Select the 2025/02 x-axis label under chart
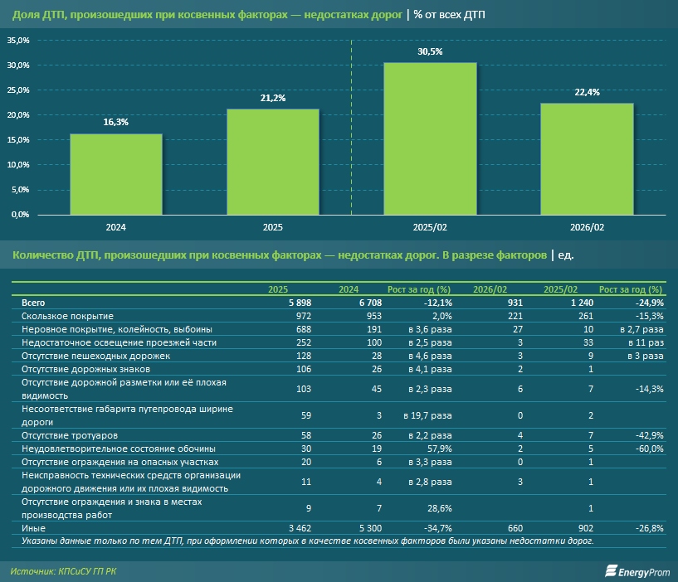This screenshot has height=582, width=678. [x=429, y=227]
